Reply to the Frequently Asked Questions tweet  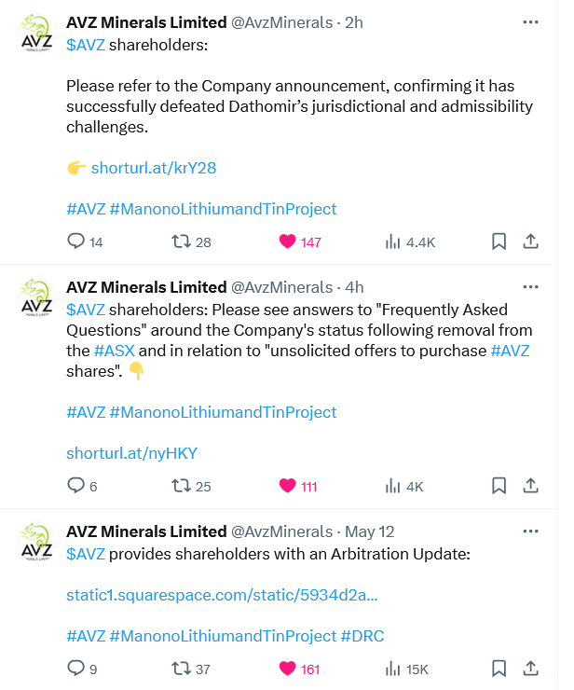[75, 486]
